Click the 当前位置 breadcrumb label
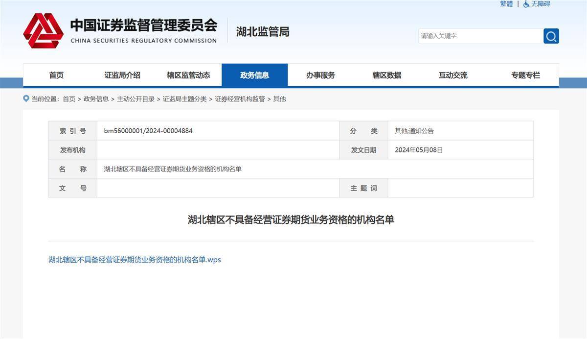 [x=45, y=99]
